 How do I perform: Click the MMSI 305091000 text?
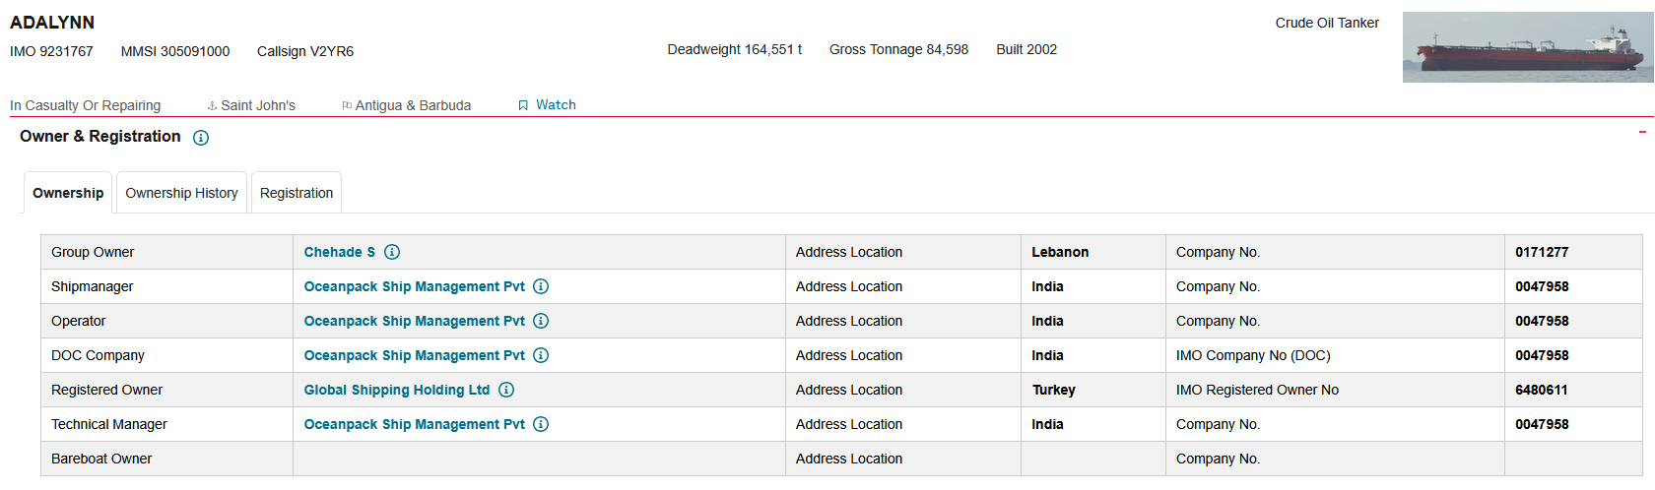click(x=175, y=51)
